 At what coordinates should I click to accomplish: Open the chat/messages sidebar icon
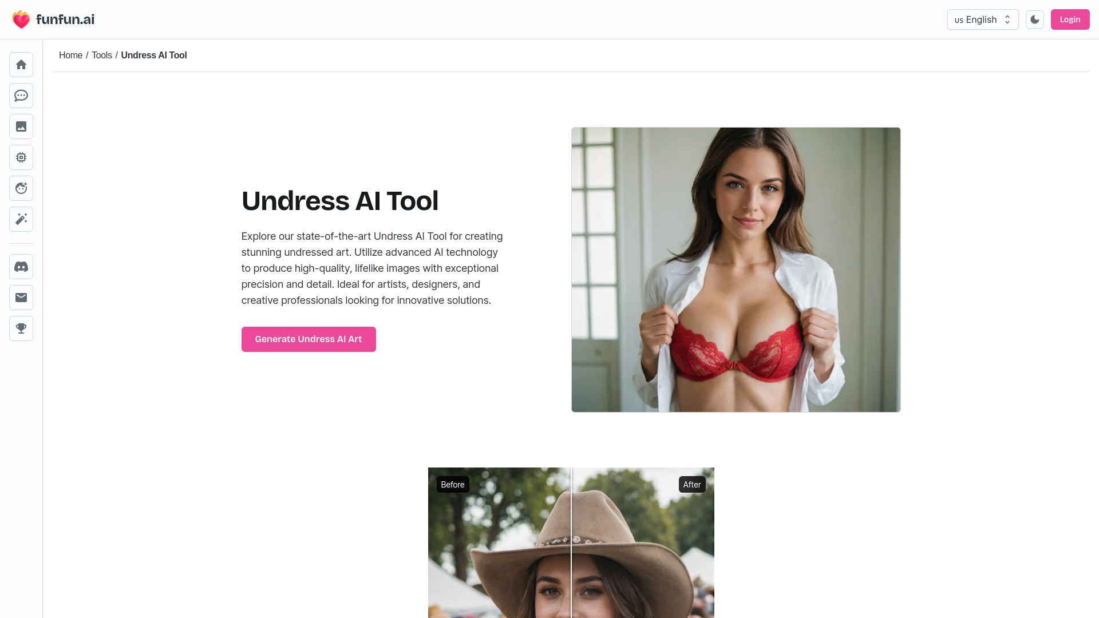21,95
